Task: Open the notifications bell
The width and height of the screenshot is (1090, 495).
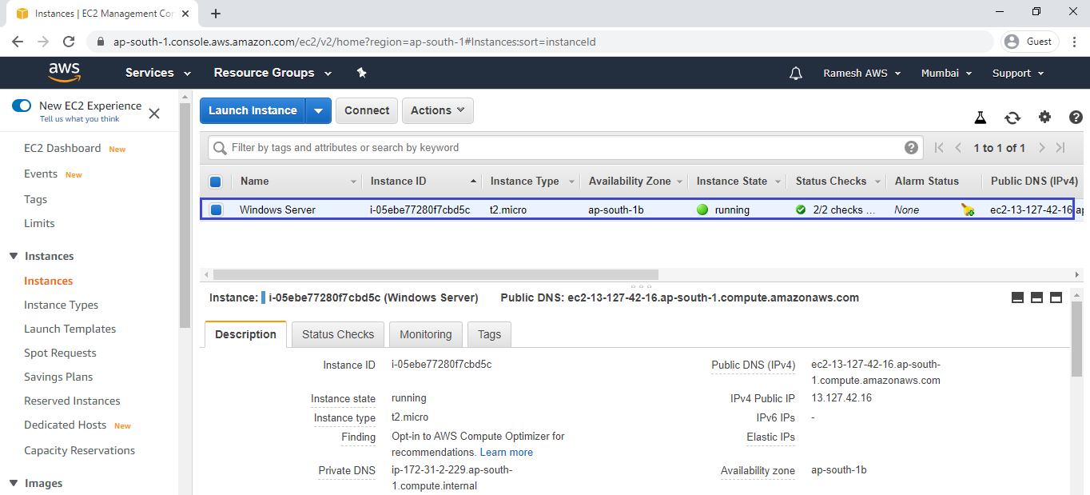Action: 795,74
